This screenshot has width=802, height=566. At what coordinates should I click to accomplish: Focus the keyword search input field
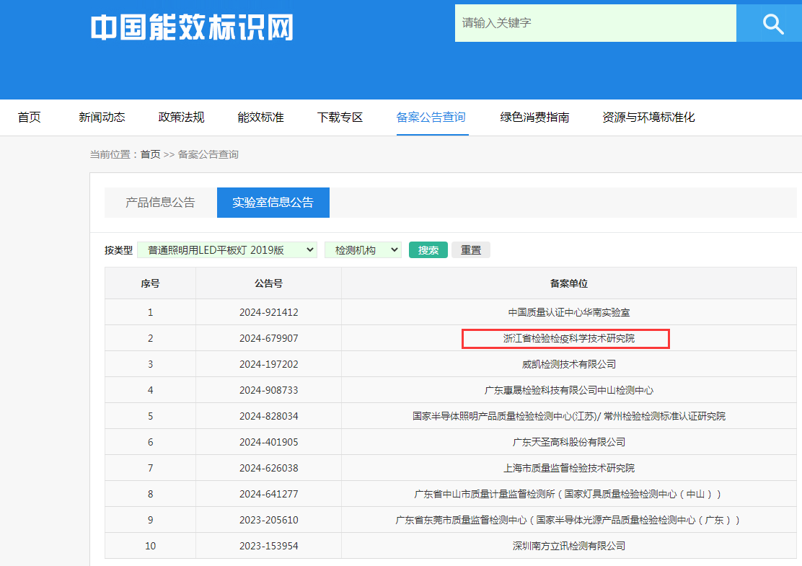tap(595, 23)
